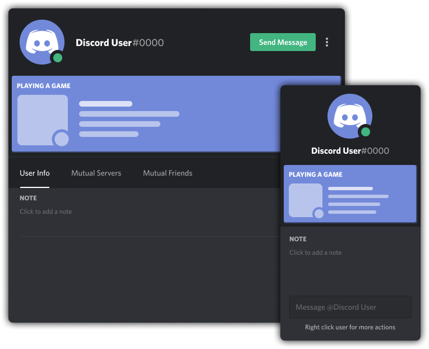Click the PLAYING A GAME heading in full profile

point(44,86)
